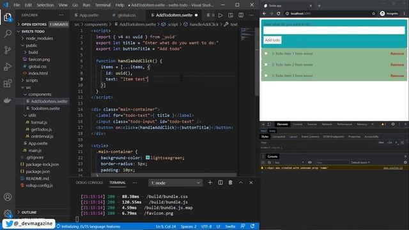Screen dimensions: 409x230
Task: Kill terminal with trash icon
Action: (x=230, y=183)
